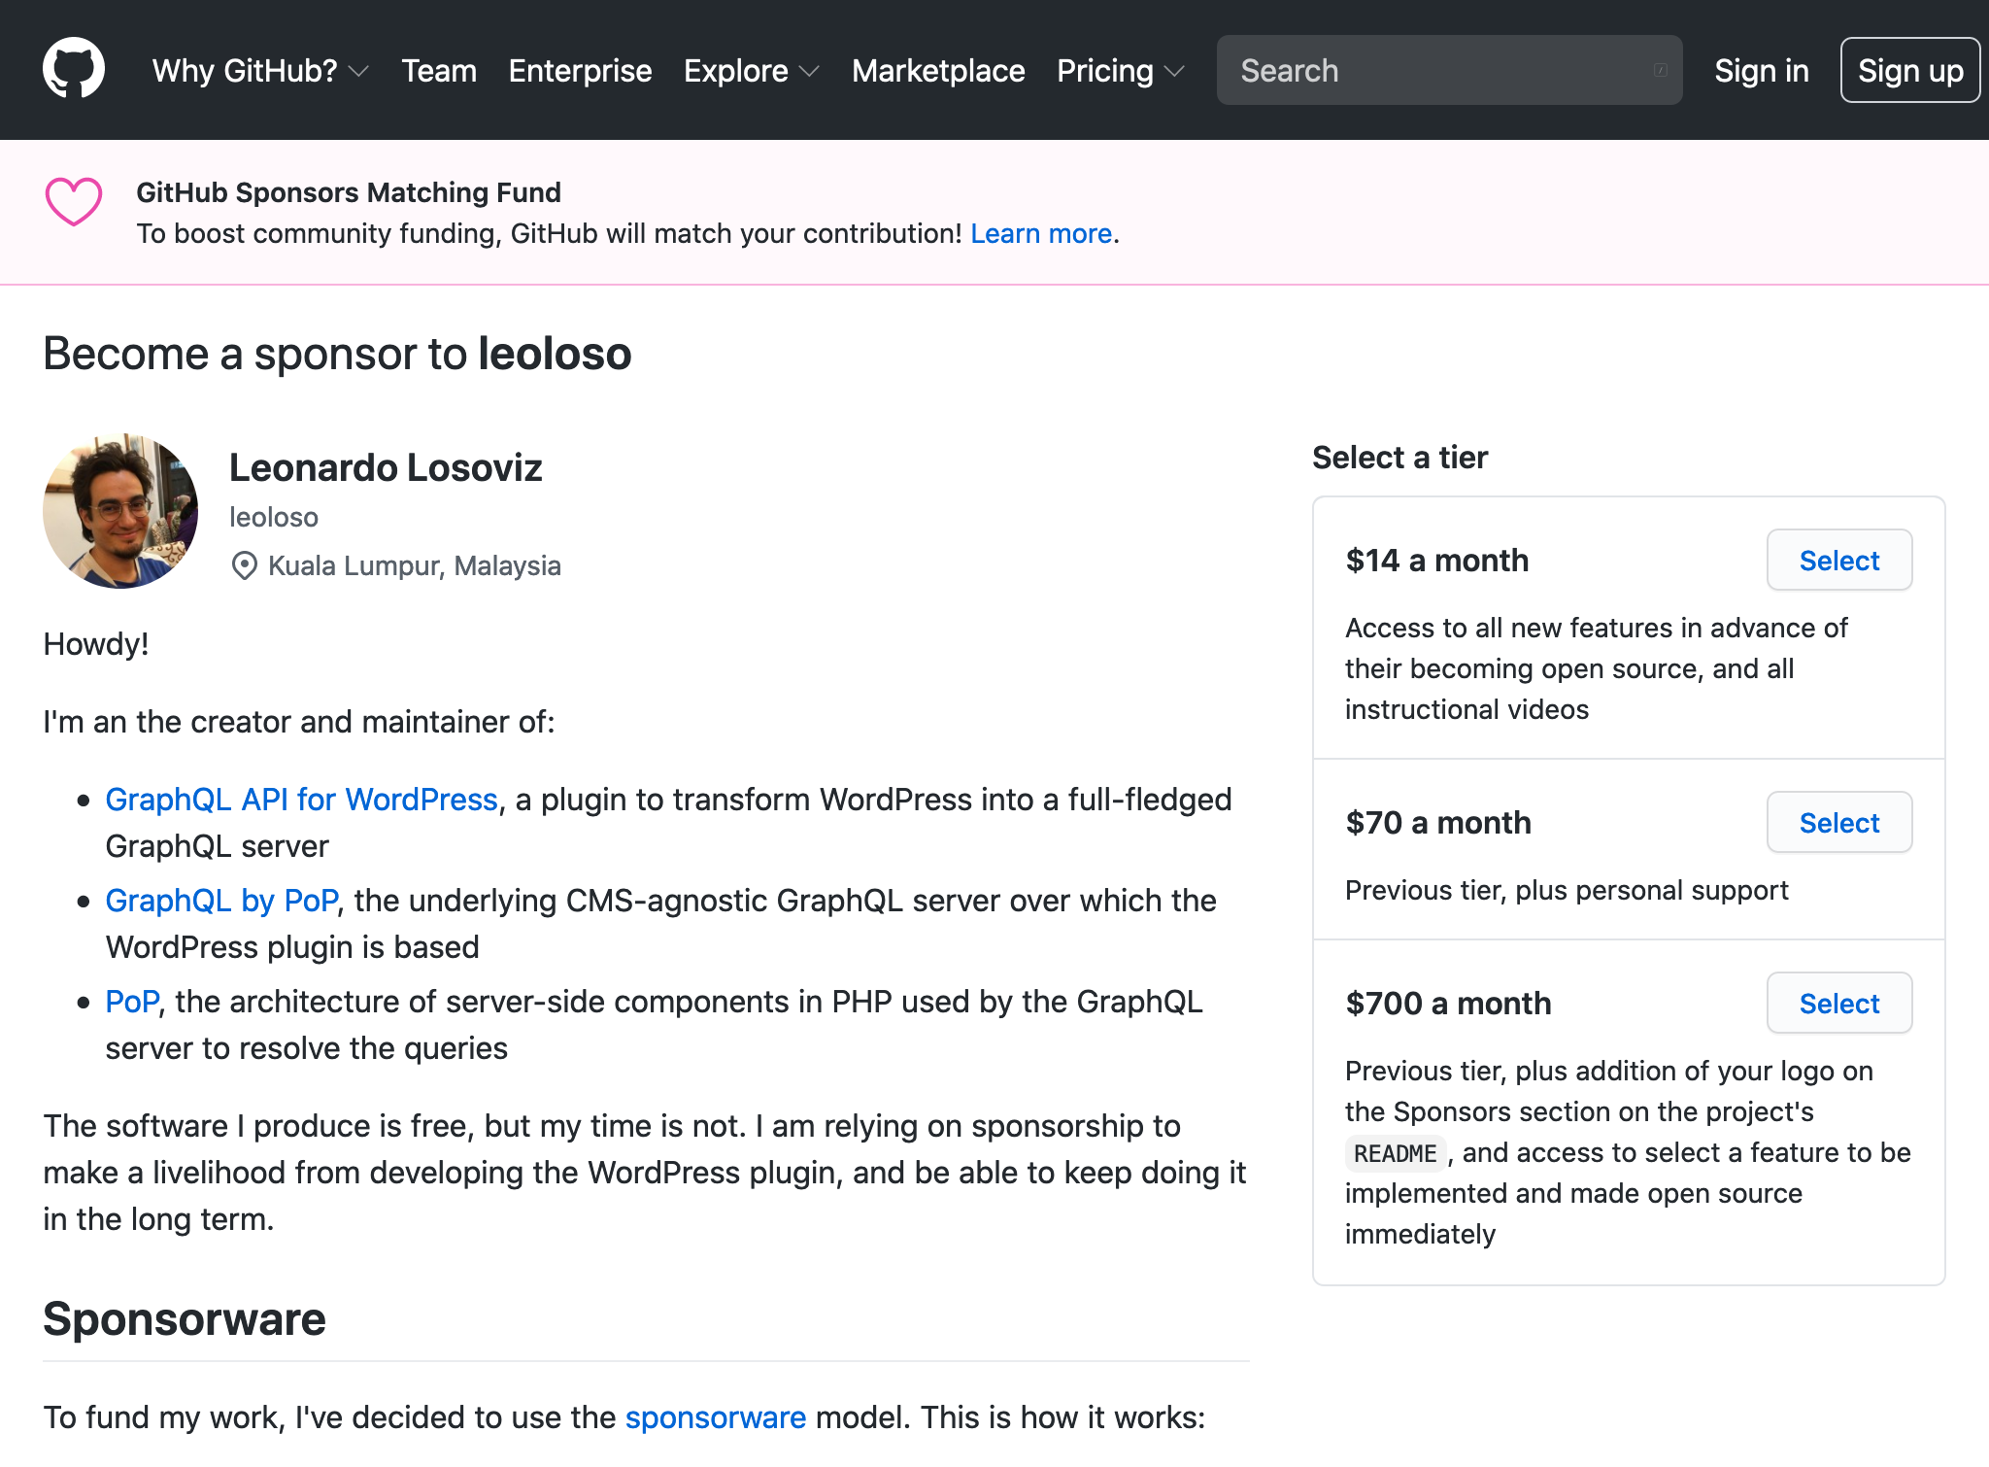The width and height of the screenshot is (1989, 1467).
Task: Click the Marketplace menu item
Action: 939,68
